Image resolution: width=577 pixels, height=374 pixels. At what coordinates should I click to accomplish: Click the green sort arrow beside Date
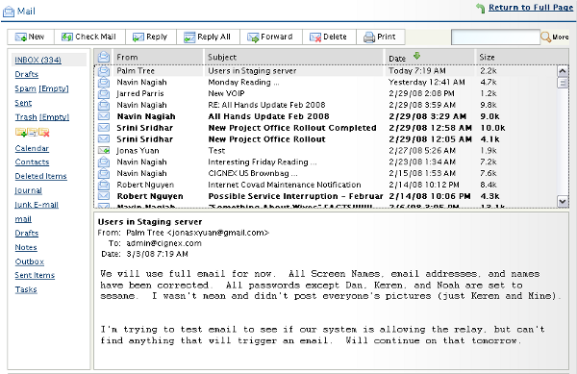[416, 57]
